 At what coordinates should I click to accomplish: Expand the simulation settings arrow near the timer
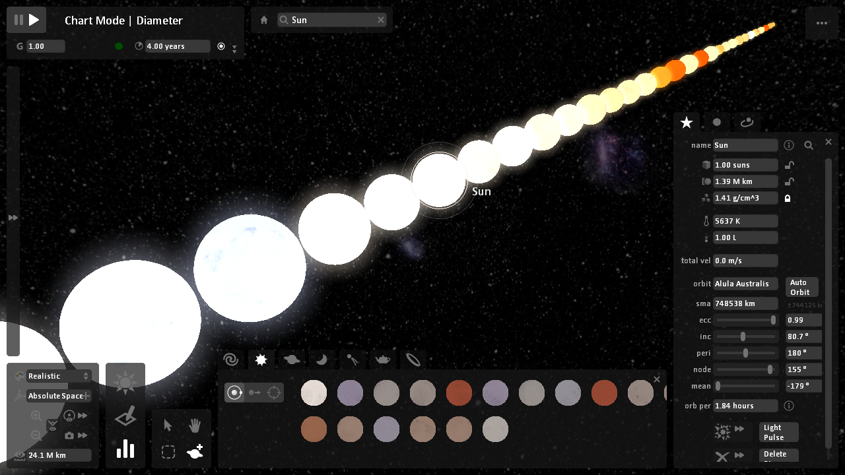click(234, 49)
